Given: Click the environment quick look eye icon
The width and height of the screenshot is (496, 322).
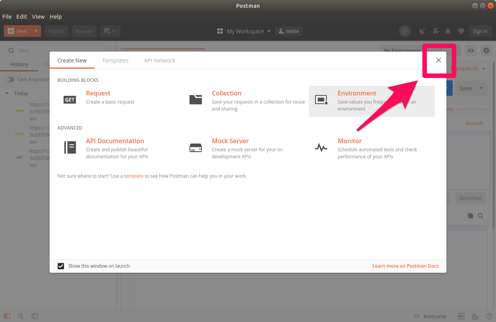Looking at the screenshot, I should click(471, 50).
